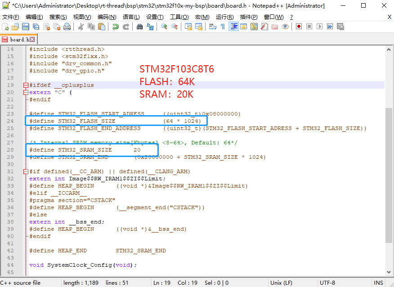394x287 pixels.
Task: Click the Copy toolbar icon
Action: pos(91,27)
